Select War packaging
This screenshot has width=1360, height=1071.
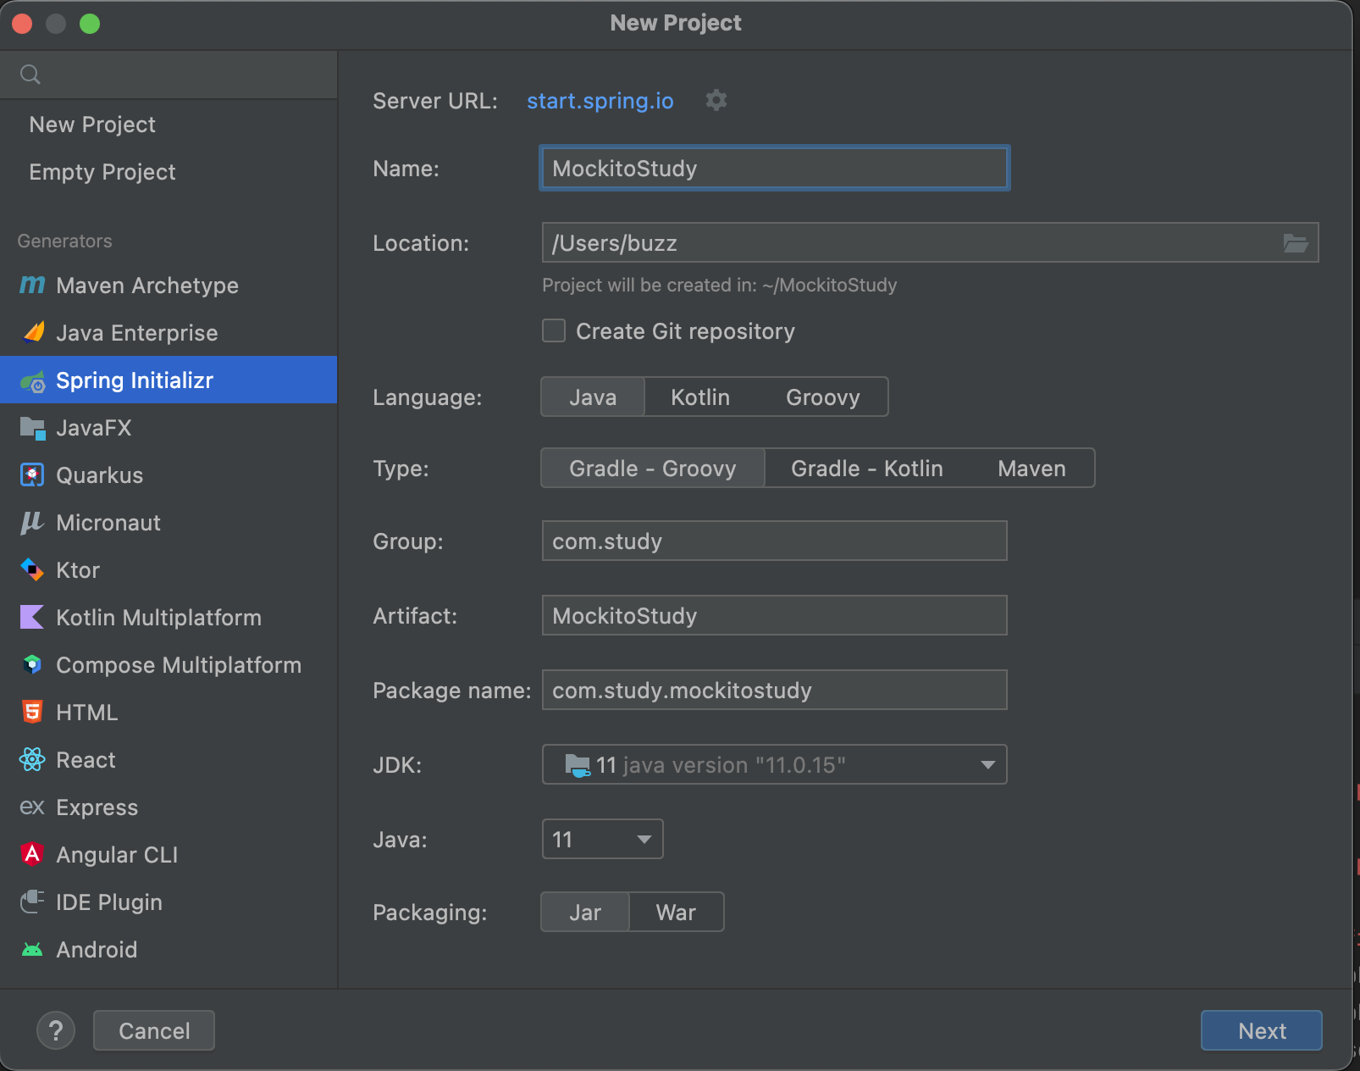676,913
